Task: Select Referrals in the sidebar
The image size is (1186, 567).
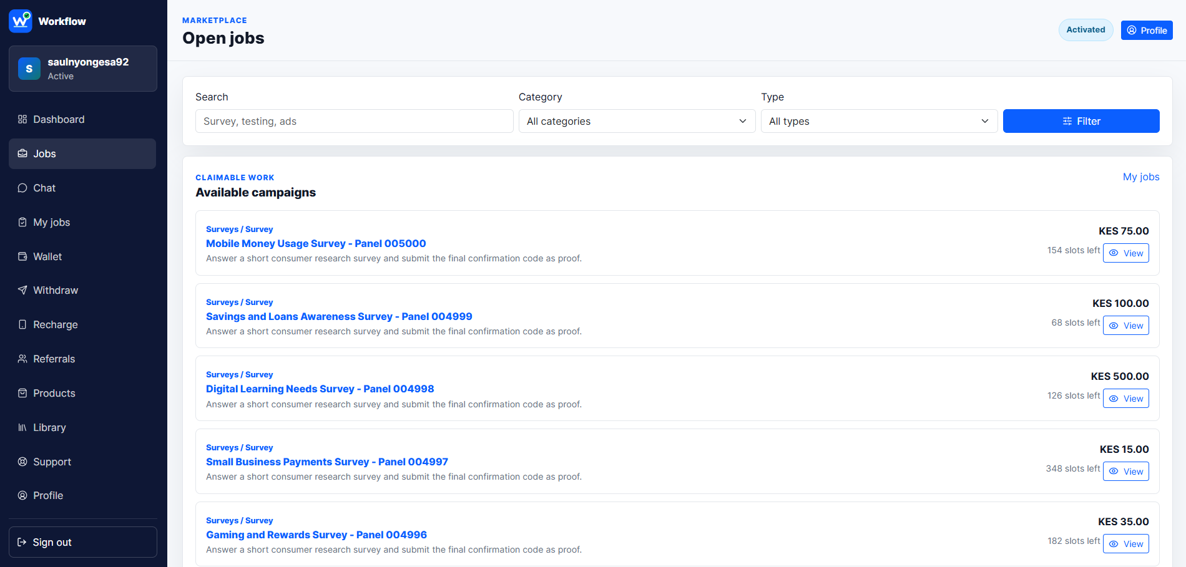Action: coord(82,359)
